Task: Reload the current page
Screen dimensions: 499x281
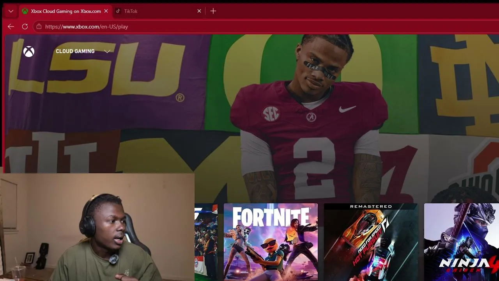Action: 25,27
